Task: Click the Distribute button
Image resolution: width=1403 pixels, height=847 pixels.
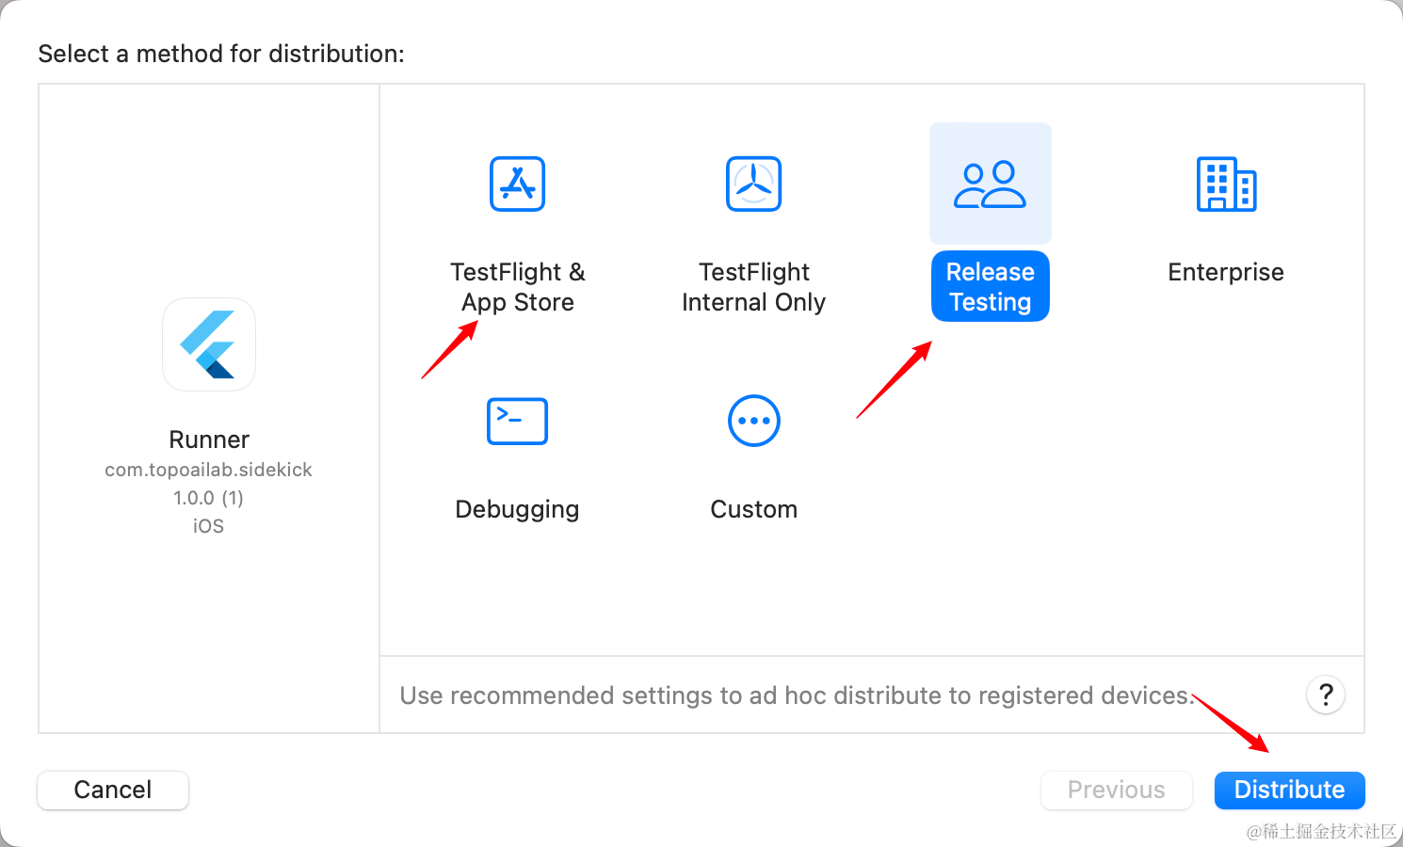Action: pyautogui.click(x=1289, y=790)
